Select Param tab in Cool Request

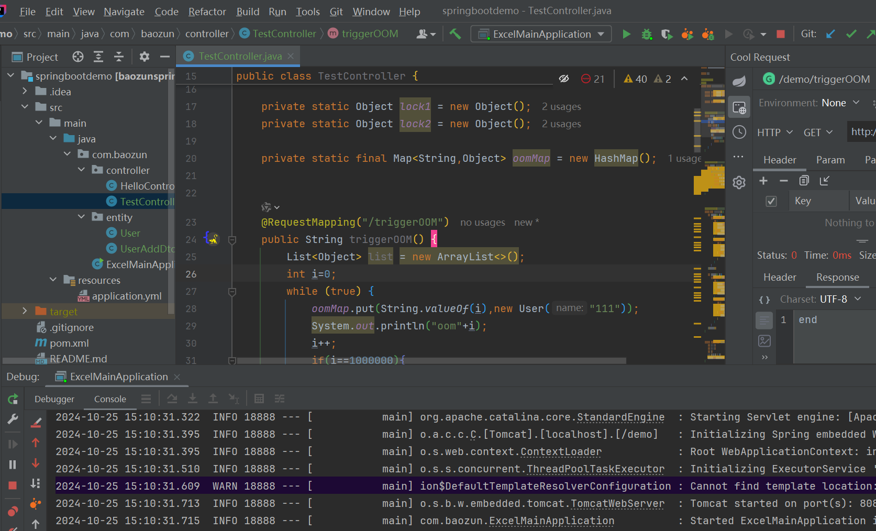pos(830,160)
